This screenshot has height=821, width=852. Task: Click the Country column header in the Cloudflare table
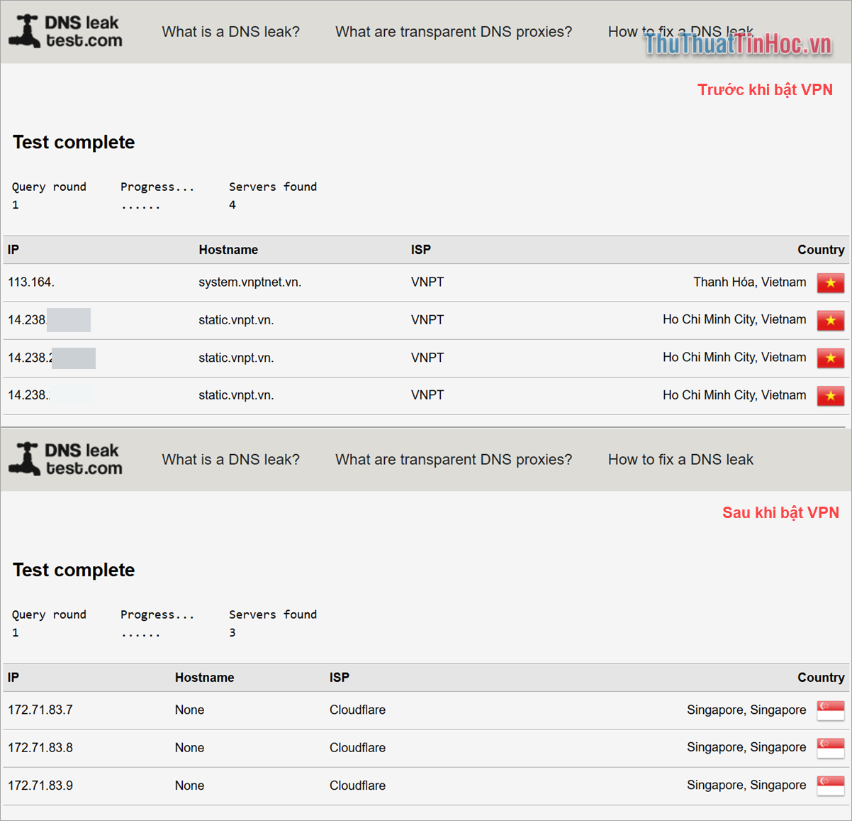pyautogui.click(x=821, y=678)
